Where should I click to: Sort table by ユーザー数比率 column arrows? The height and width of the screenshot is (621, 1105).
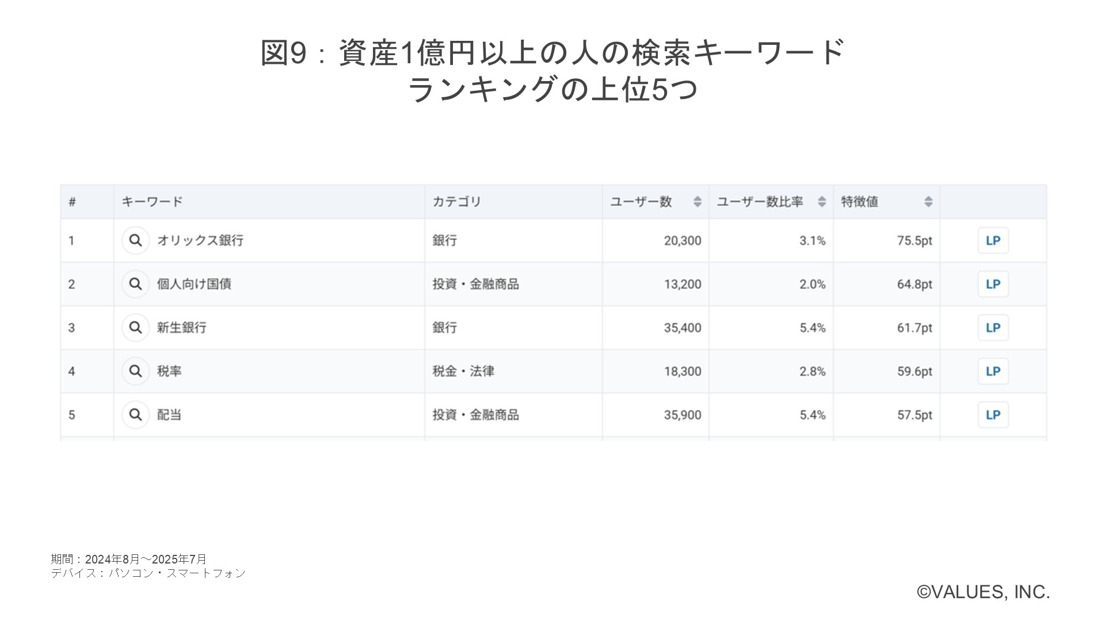[x=822, y=202]
